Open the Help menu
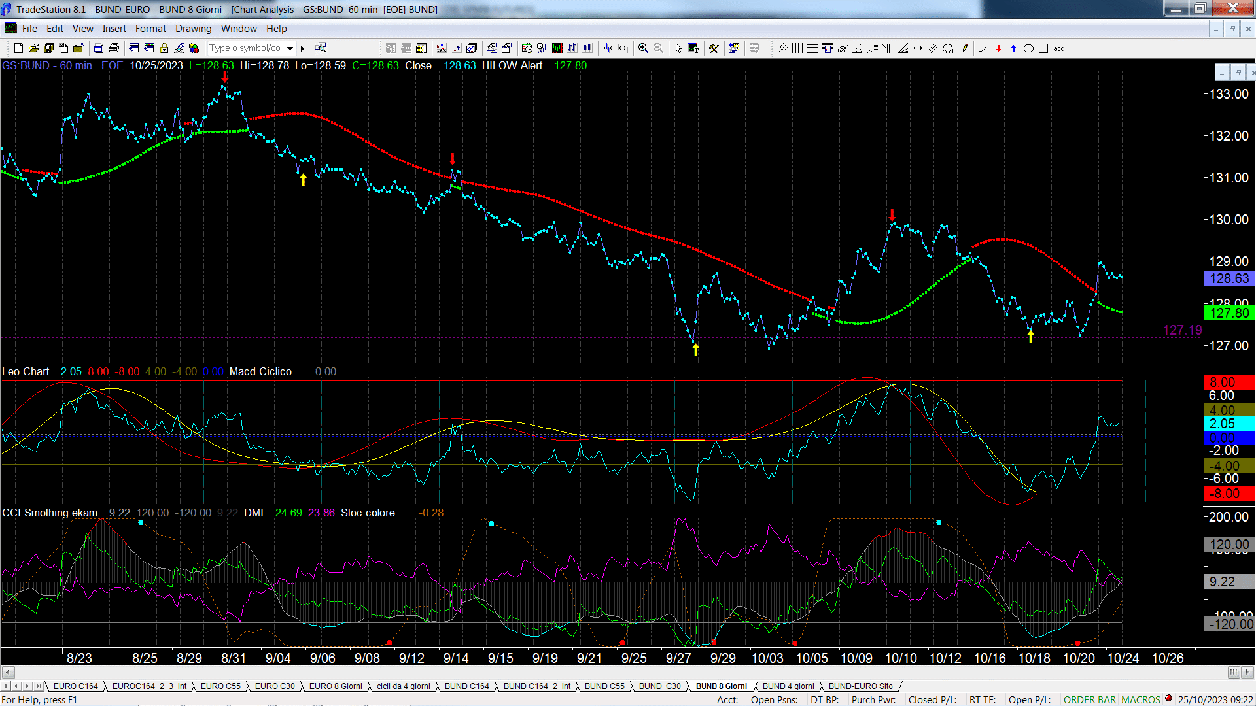 coord(277,29)
